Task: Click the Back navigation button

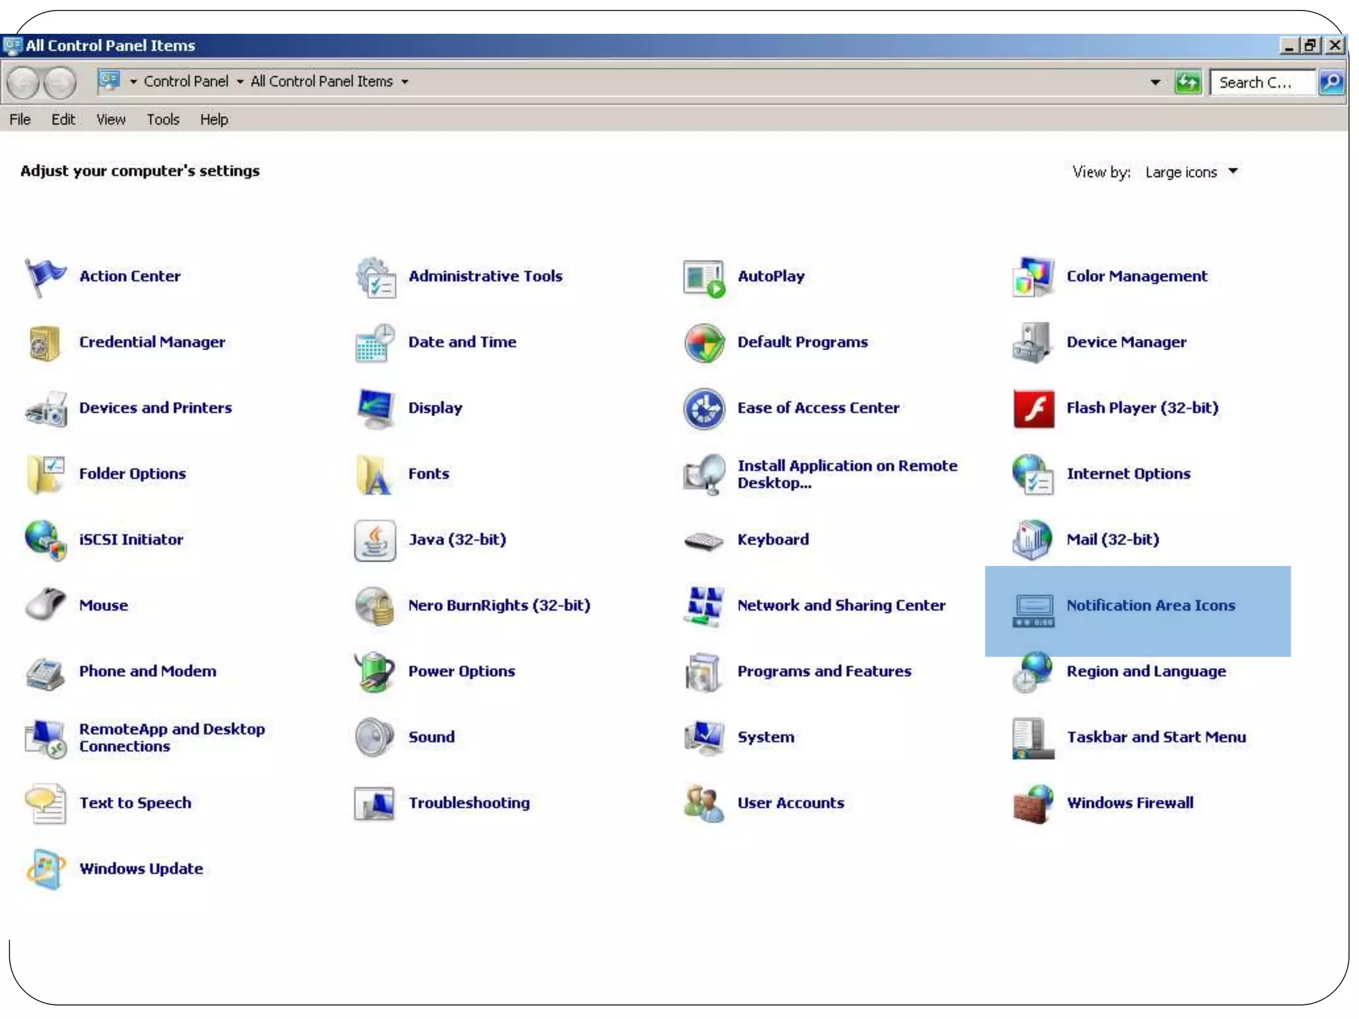Action: point(24,83)
